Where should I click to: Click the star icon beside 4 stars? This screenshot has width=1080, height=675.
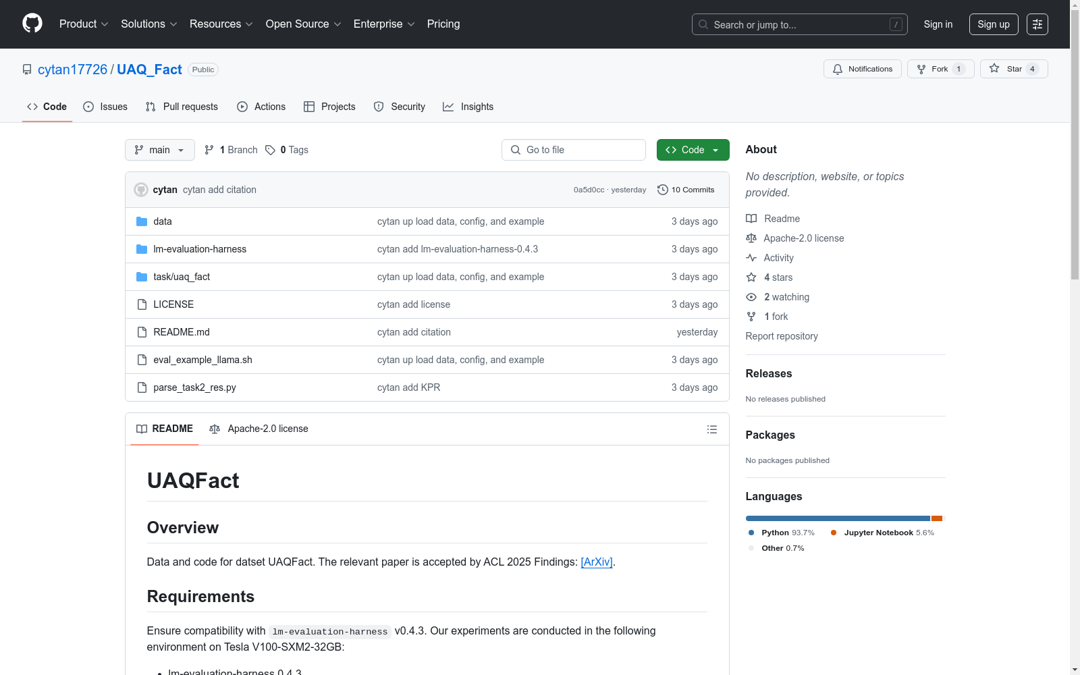(751, 277)
